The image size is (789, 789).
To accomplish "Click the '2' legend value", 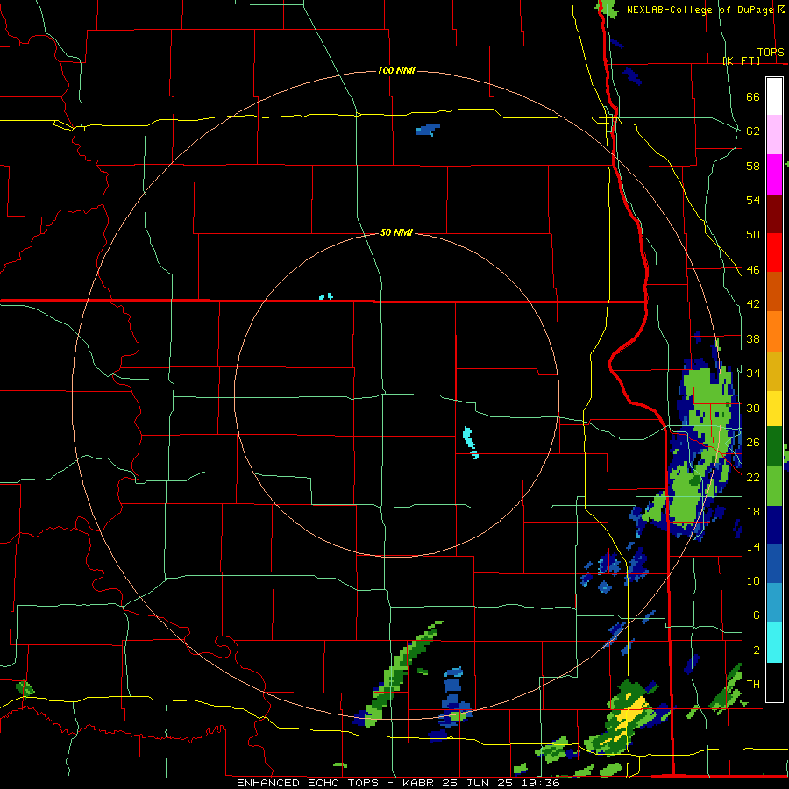I will [756, 650].
